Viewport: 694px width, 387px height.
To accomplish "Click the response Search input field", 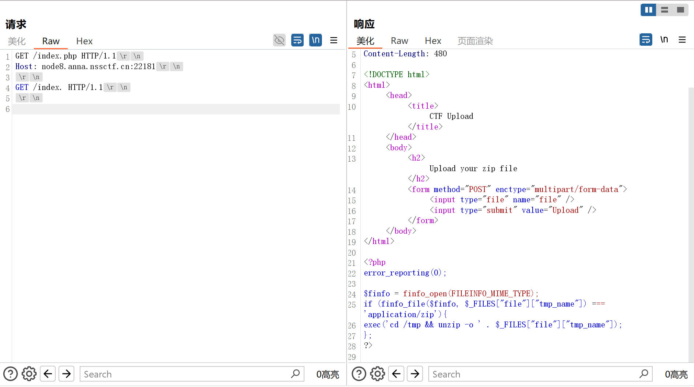I will (534, 374).
